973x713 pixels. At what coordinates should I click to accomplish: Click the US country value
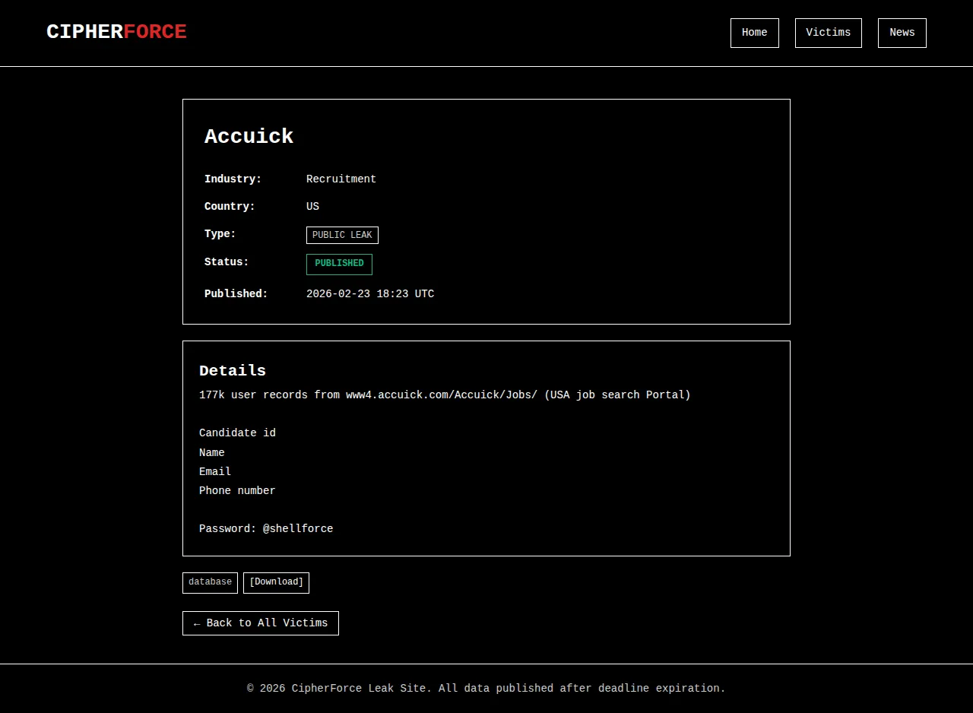point(312,207)
